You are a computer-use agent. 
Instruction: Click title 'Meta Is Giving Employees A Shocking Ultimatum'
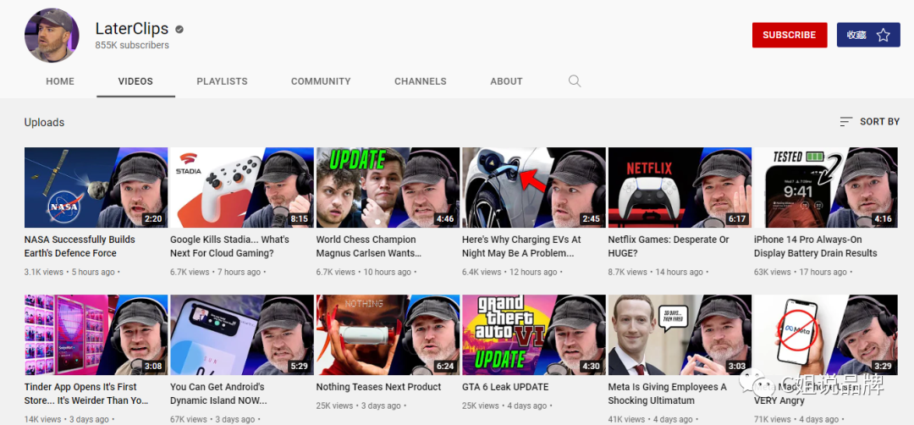point(668,394)
